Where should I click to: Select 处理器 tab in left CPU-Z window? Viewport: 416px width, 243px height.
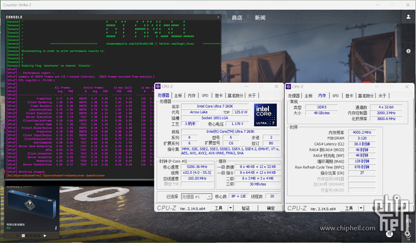[163, 95]
